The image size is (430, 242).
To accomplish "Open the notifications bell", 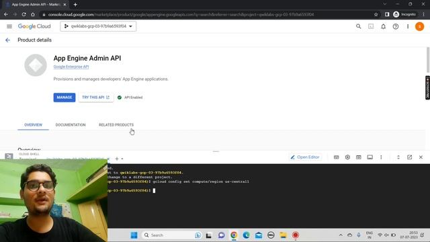I will pos(383,26).
